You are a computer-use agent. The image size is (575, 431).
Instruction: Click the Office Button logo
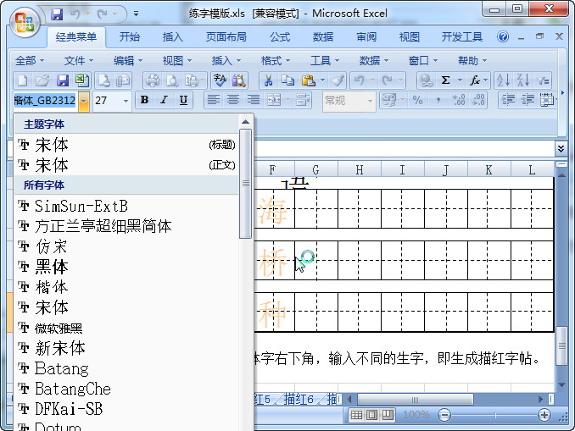tap(25, 21)
